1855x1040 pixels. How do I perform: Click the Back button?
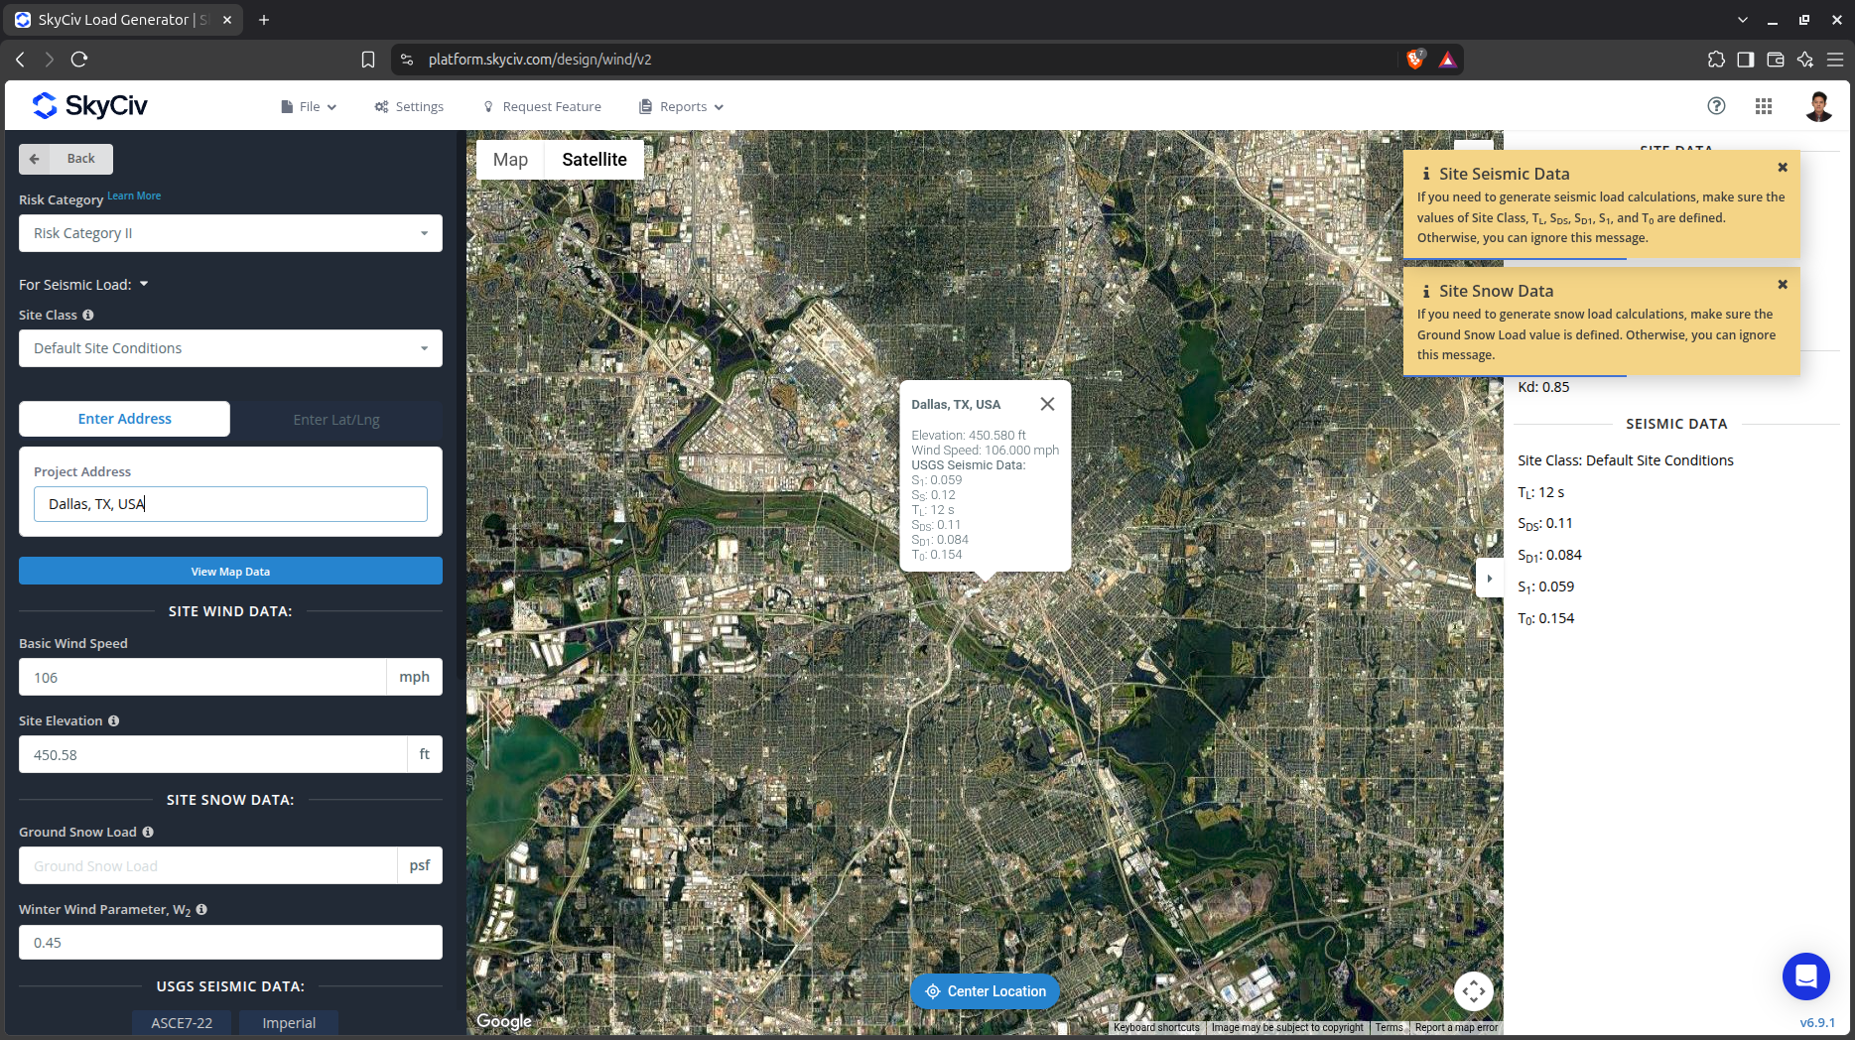click(x=66, y=159)
